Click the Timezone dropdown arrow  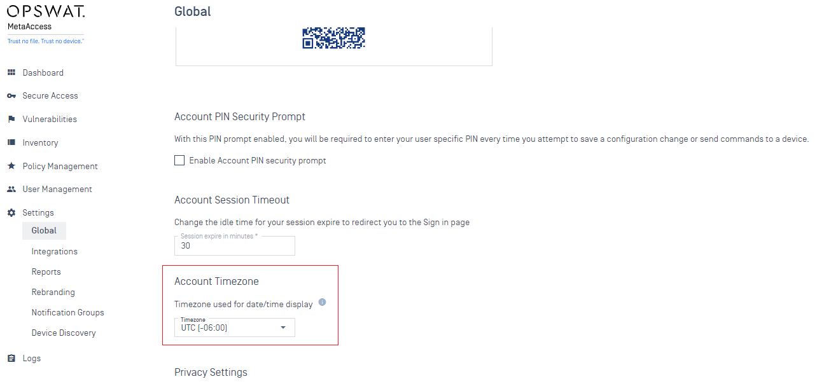[x=283, y=328]
